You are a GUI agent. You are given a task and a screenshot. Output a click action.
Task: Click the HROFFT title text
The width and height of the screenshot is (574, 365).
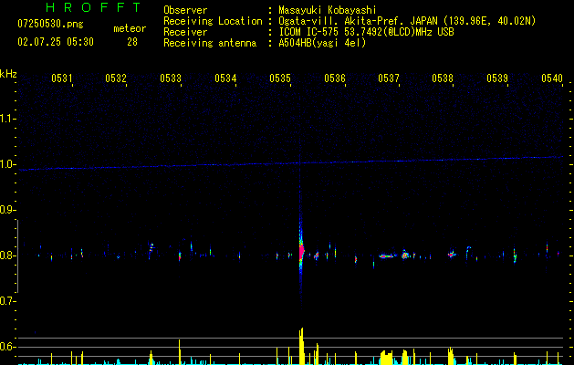click(x=94, y=7)
